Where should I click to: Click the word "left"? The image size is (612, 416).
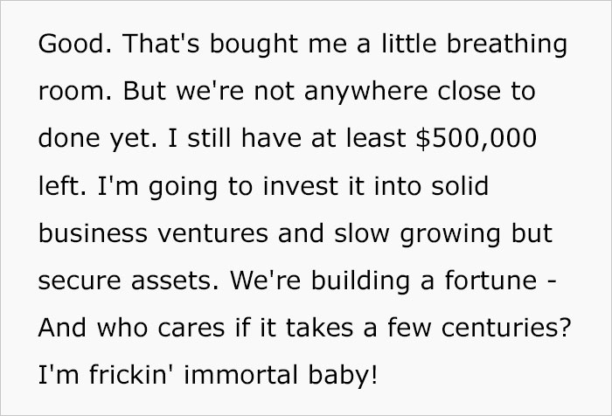pos(60,188)
